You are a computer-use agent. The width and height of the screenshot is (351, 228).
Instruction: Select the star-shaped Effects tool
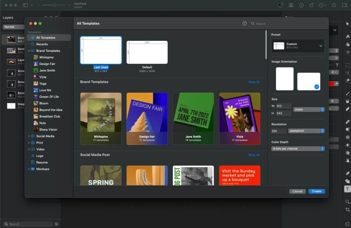click(x=347, y=52)
